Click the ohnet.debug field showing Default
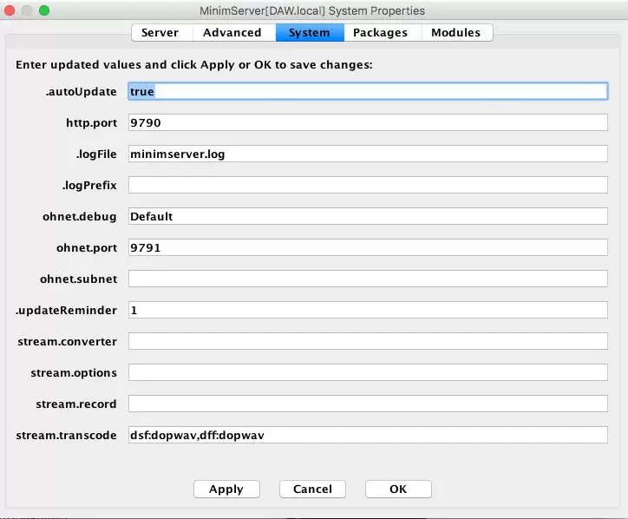The height and width of the screenshot is (519, 628). point(367,217)
